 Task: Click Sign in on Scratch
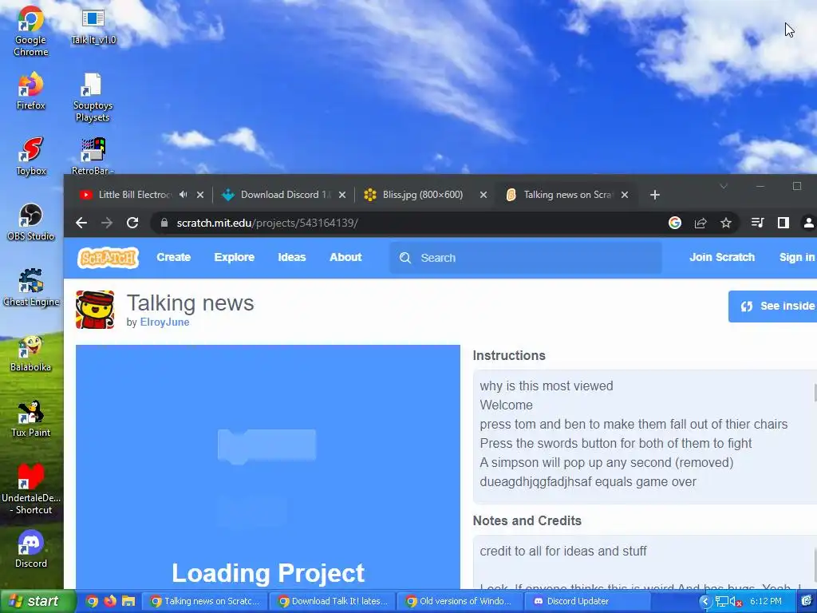[797, 258]
